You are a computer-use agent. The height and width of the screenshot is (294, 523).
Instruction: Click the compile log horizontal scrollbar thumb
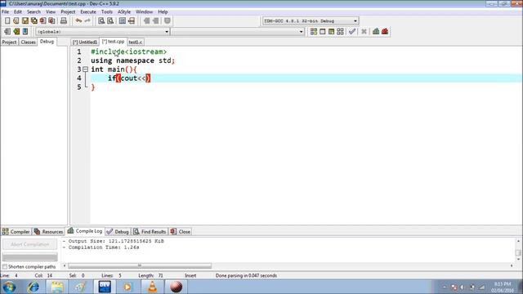coord(140,265)
